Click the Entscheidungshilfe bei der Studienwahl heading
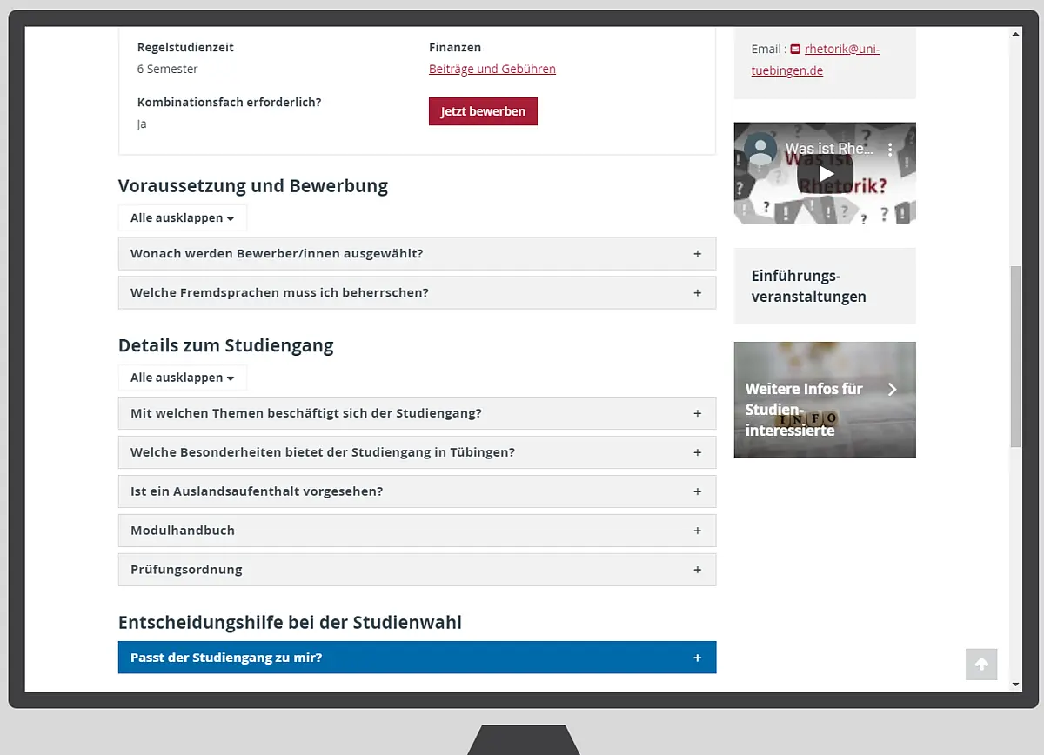1044x755 pixels. tap(290, 623)
